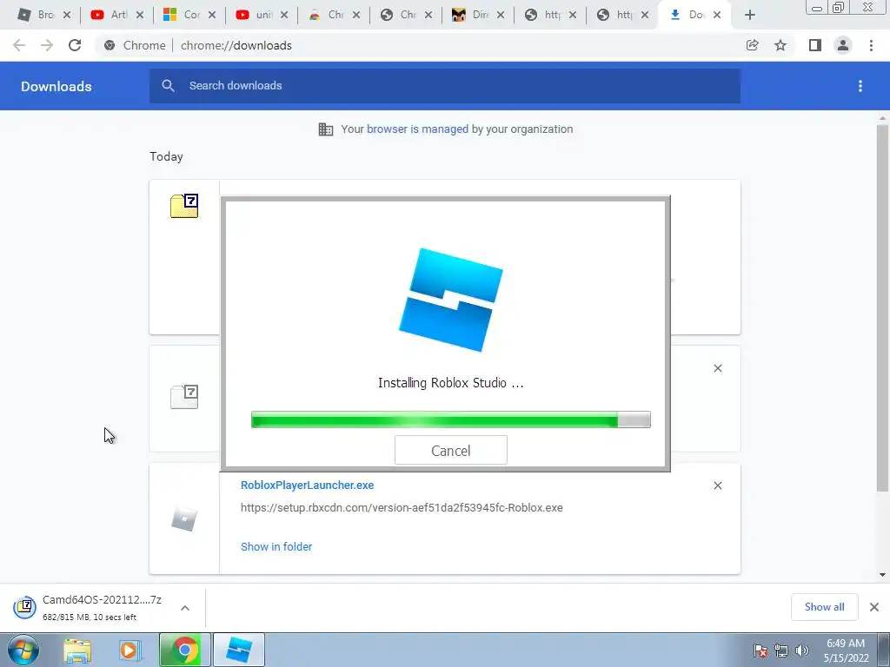
Task: Go forward to next page
Action: 47,45
